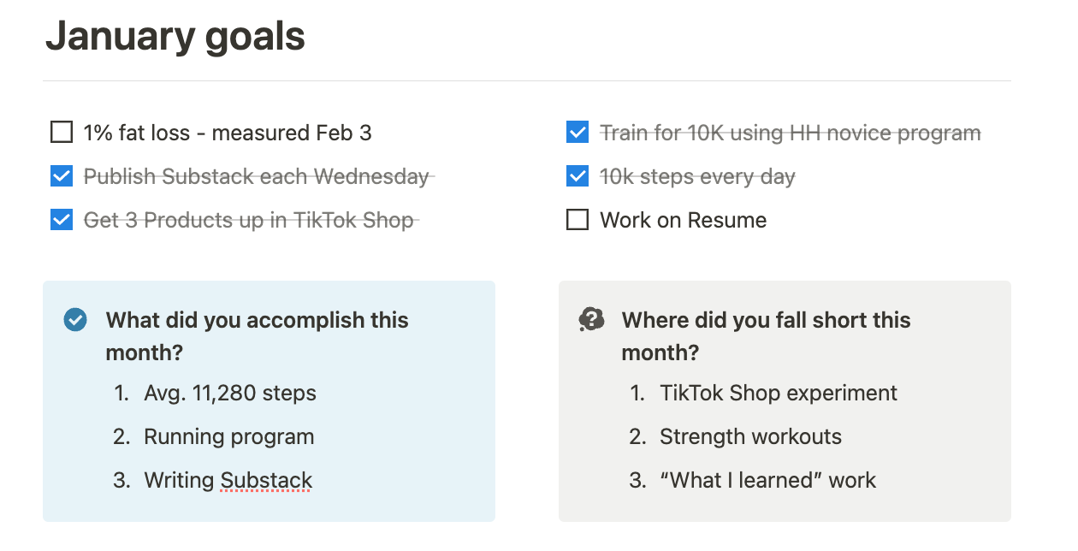Click the Strength workouts list item
The width and height of the screenshot is (1078, 551).
(x=750, y=436)
